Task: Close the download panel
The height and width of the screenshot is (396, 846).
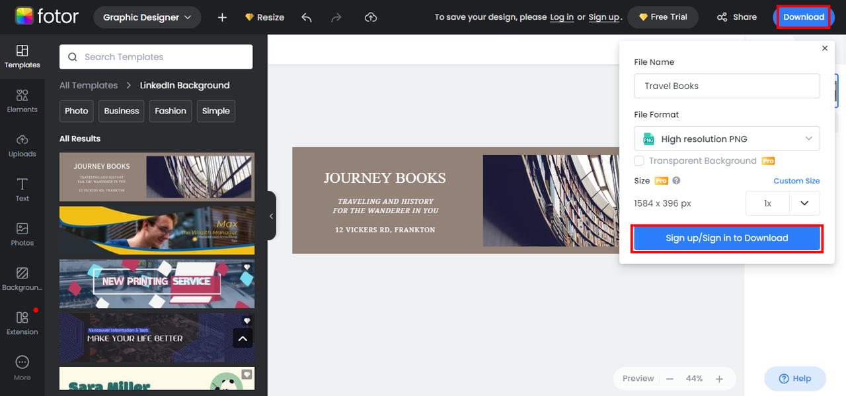Action: tap(825, 48)
